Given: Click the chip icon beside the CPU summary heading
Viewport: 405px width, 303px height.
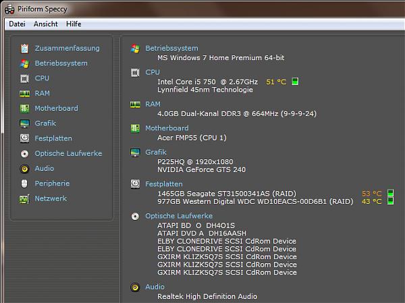Looking at the screenshot, I should coord(135,73).
